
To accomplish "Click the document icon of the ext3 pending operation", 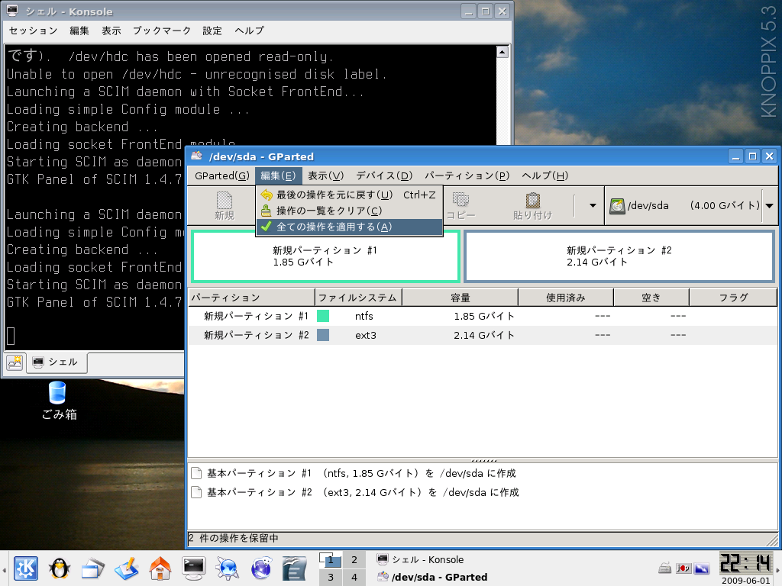I will (196, 492).
